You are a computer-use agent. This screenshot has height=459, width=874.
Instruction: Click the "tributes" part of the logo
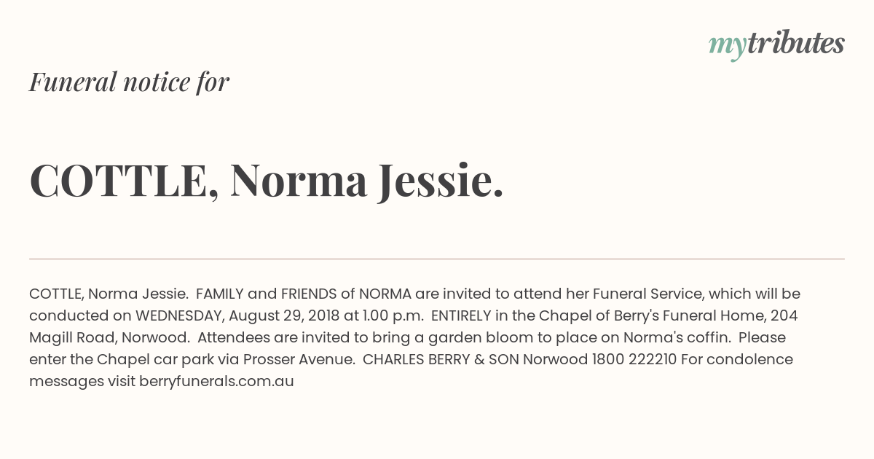(x=796, y=43)
